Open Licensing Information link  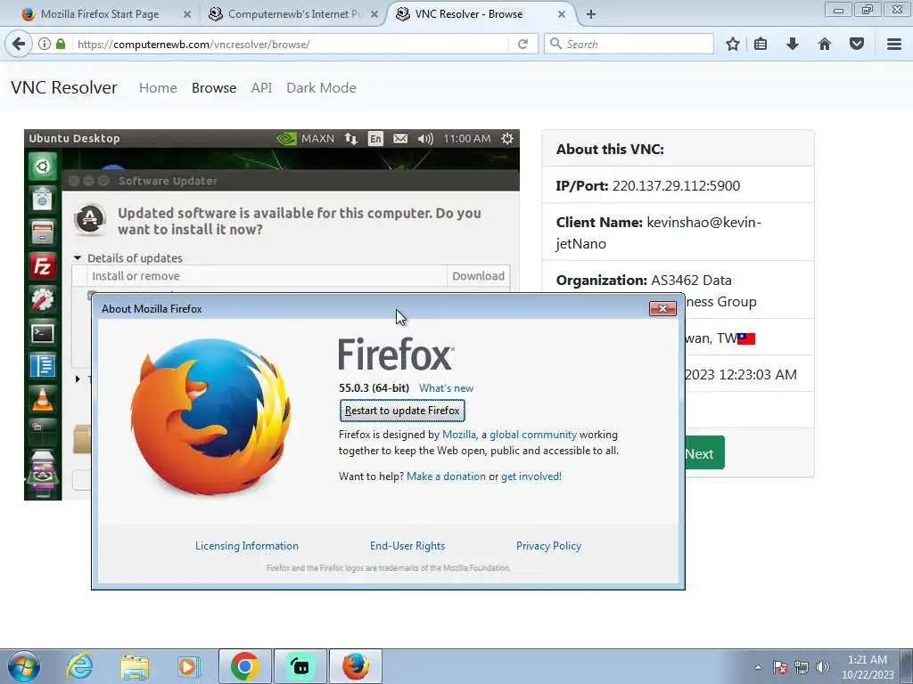click(247, 546)
